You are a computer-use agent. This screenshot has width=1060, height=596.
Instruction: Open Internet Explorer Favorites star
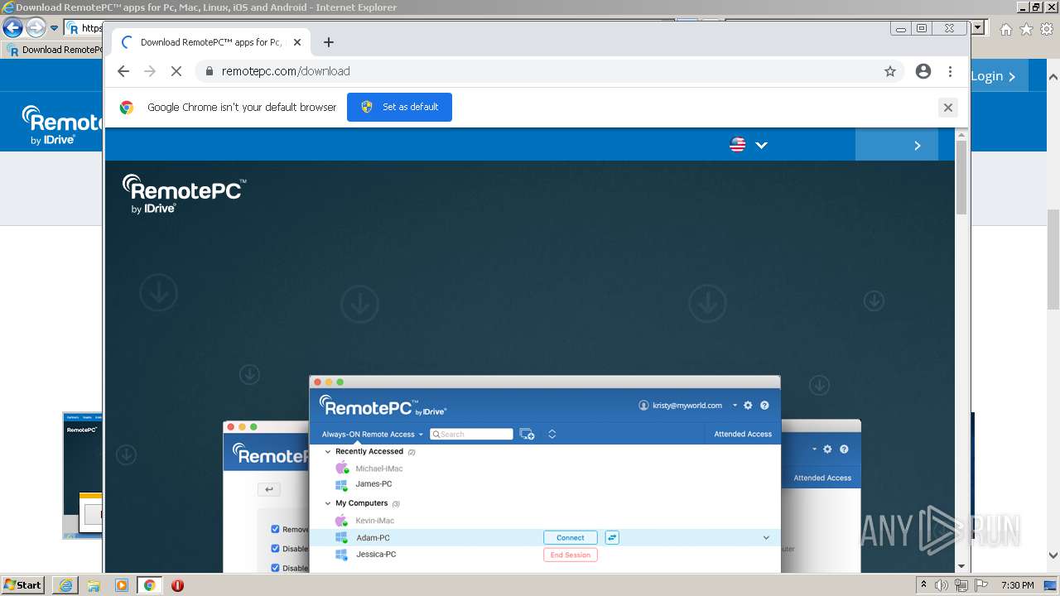(x=1026, y=29)
